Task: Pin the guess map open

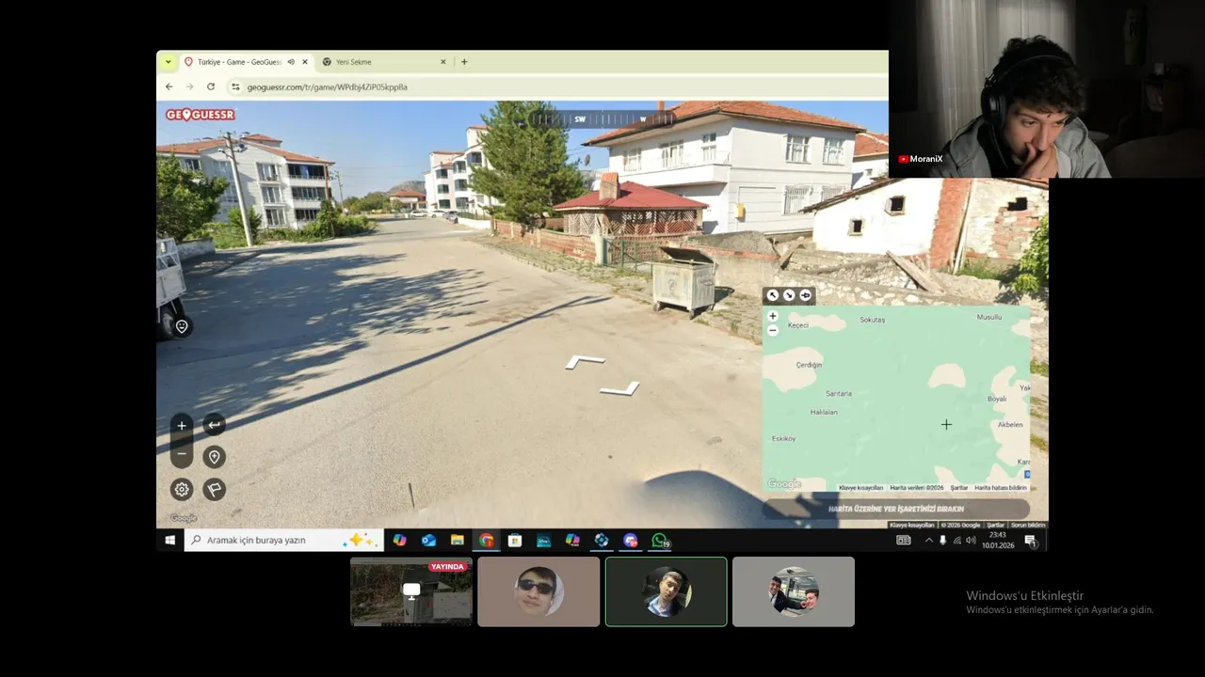Action: (805, 295)
